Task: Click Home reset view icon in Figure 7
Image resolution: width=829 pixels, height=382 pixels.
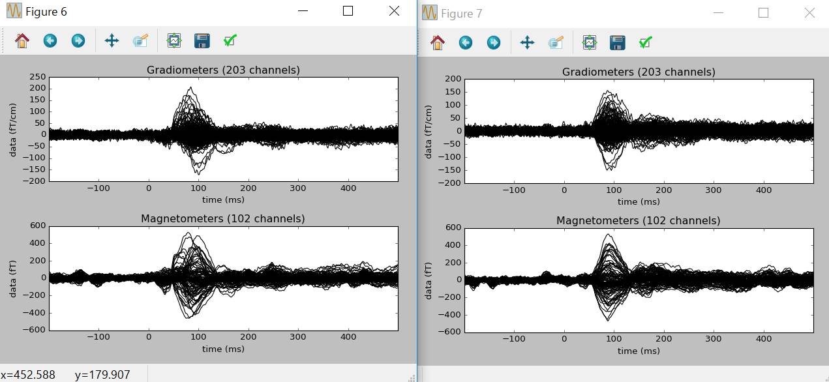Action: 438,43
